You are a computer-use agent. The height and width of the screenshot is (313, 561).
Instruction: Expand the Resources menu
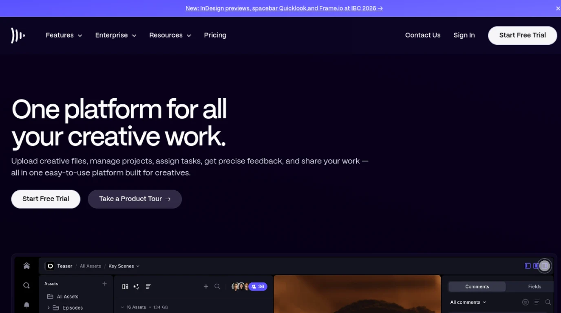tap(170, 35)
